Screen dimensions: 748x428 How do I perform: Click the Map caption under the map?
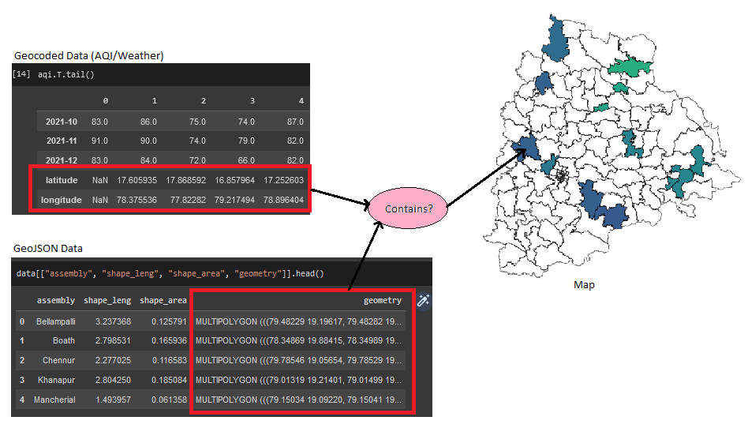pos(584,285)
